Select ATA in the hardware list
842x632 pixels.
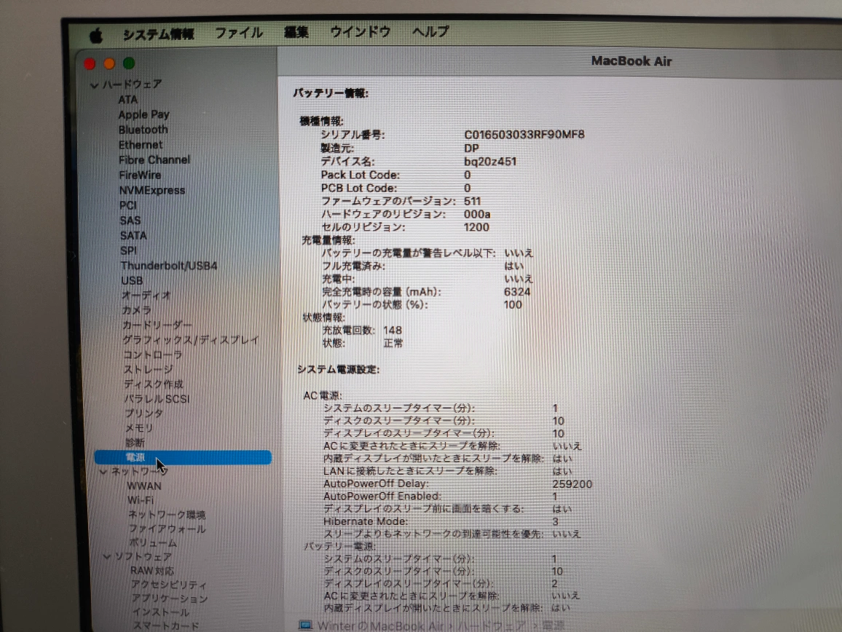[127, 100]
